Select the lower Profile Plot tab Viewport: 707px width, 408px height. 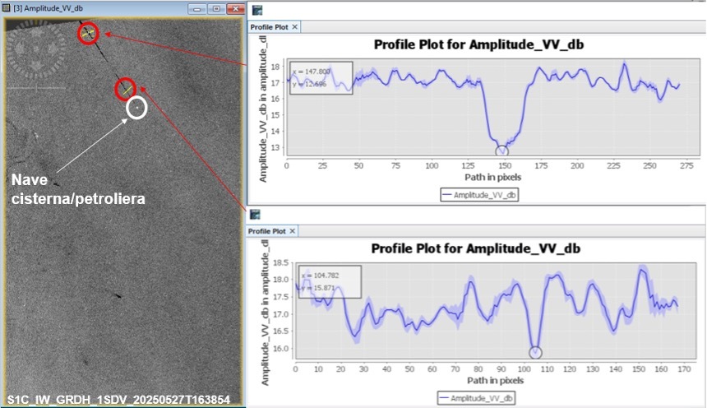pos(269,232)
